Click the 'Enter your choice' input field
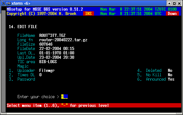 [x=64, y=97]
